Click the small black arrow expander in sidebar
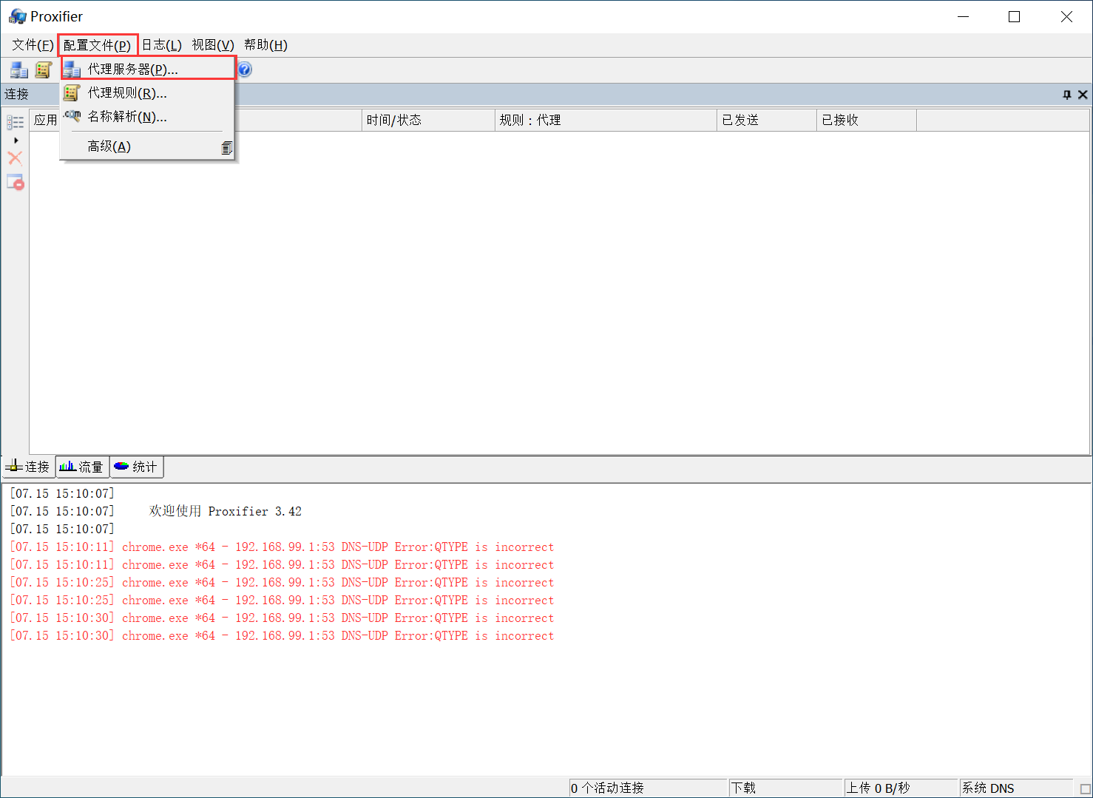This screenshot has width=1093, height=798. coord(16,141)
